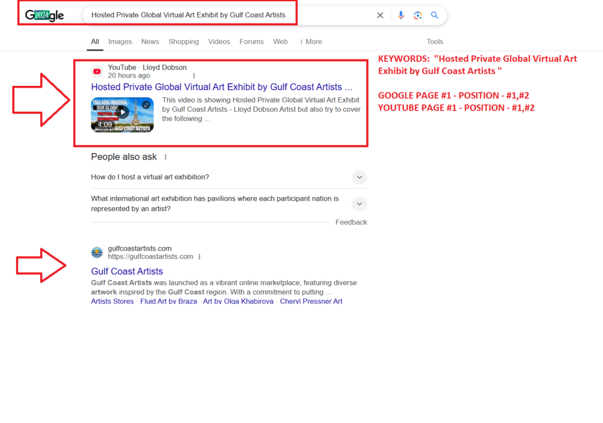This screenshot has height=423, width=603.
Task: Open the Gulf Coast Artists result link
Action: click(x=127, y=271)
